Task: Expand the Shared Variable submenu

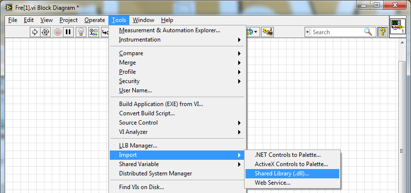Action: click(x=177, y=164)
